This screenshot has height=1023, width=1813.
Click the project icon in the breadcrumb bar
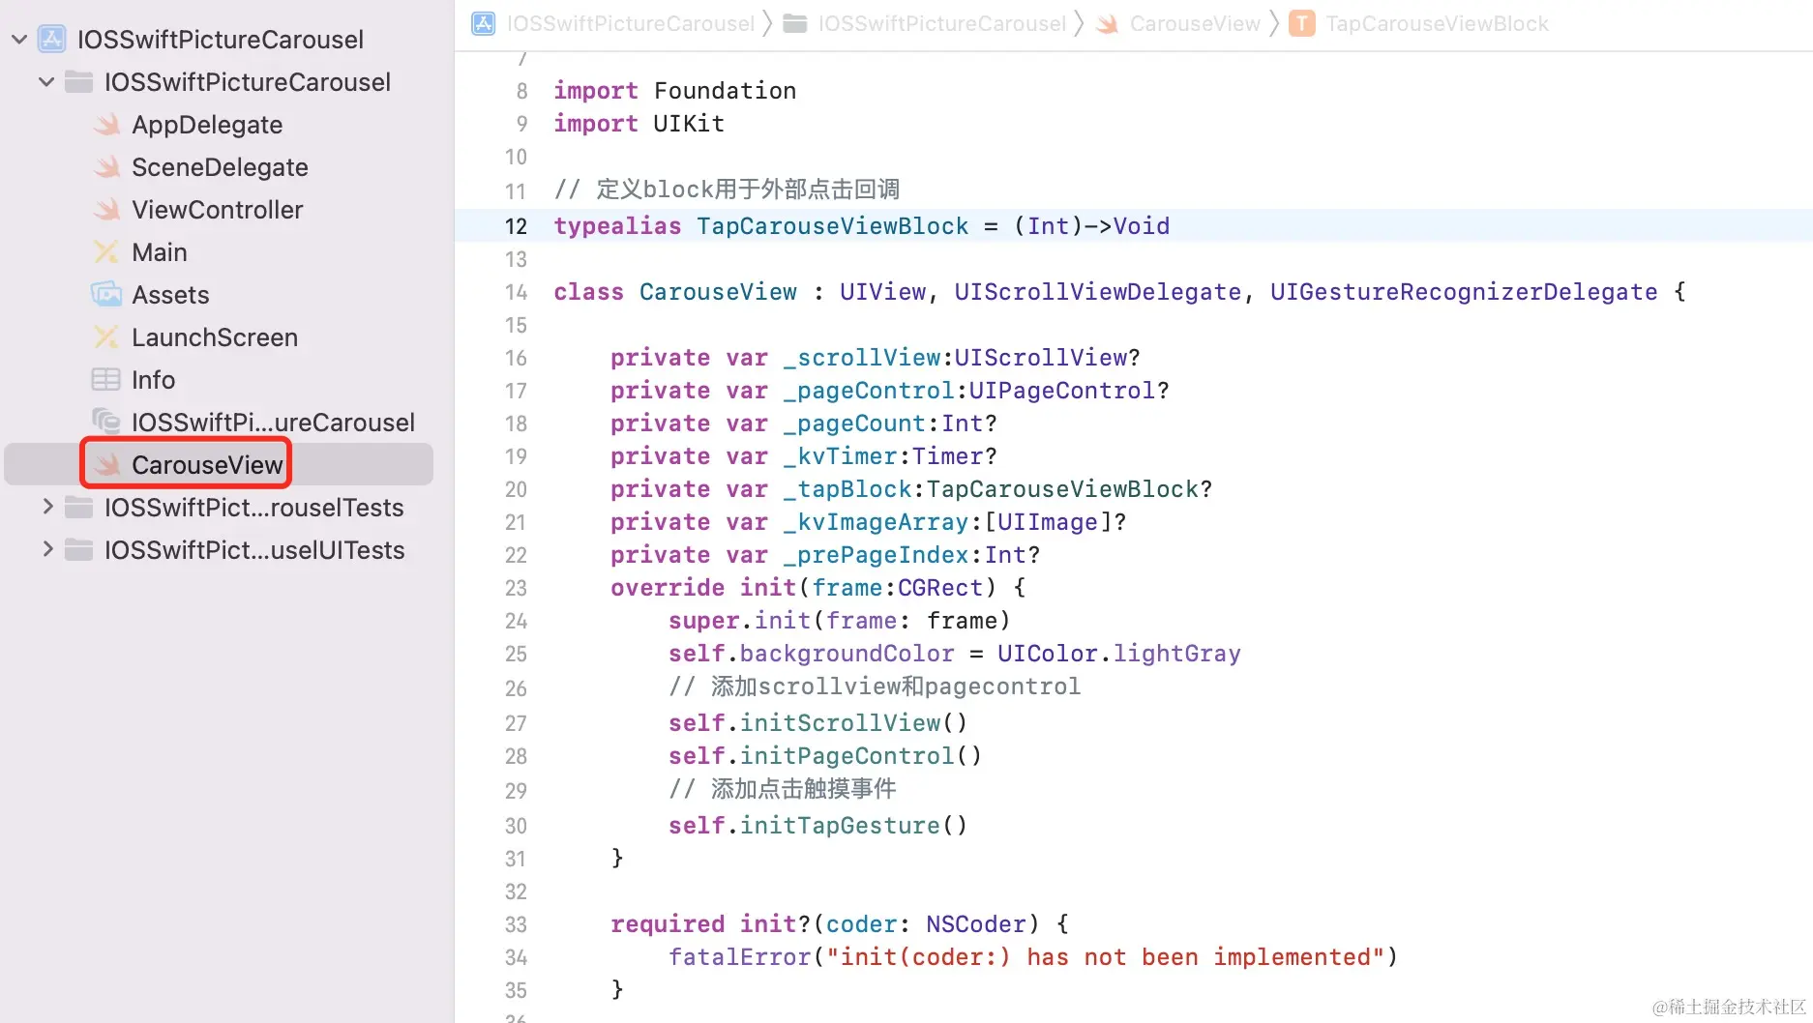tap(483, 23)
